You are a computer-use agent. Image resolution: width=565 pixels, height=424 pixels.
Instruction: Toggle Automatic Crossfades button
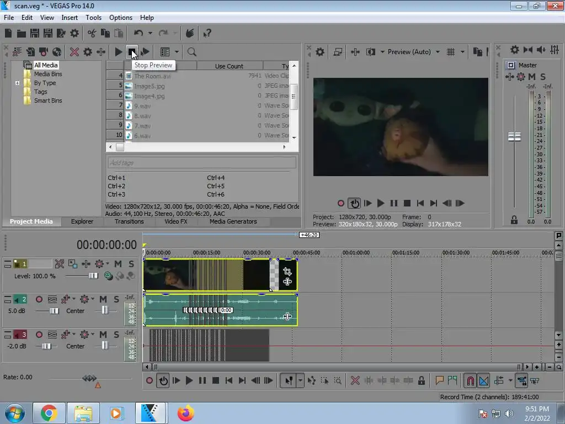483,380
